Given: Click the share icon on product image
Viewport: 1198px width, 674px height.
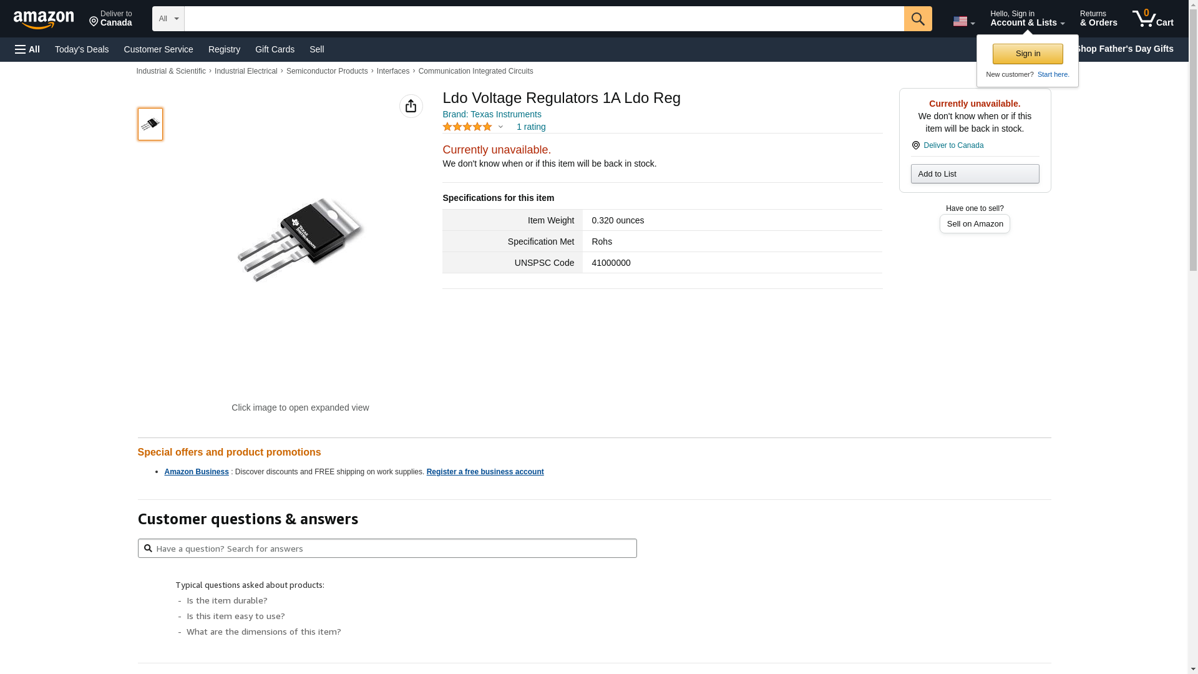Looking at the screenshot, I should [x=411, y=106].
